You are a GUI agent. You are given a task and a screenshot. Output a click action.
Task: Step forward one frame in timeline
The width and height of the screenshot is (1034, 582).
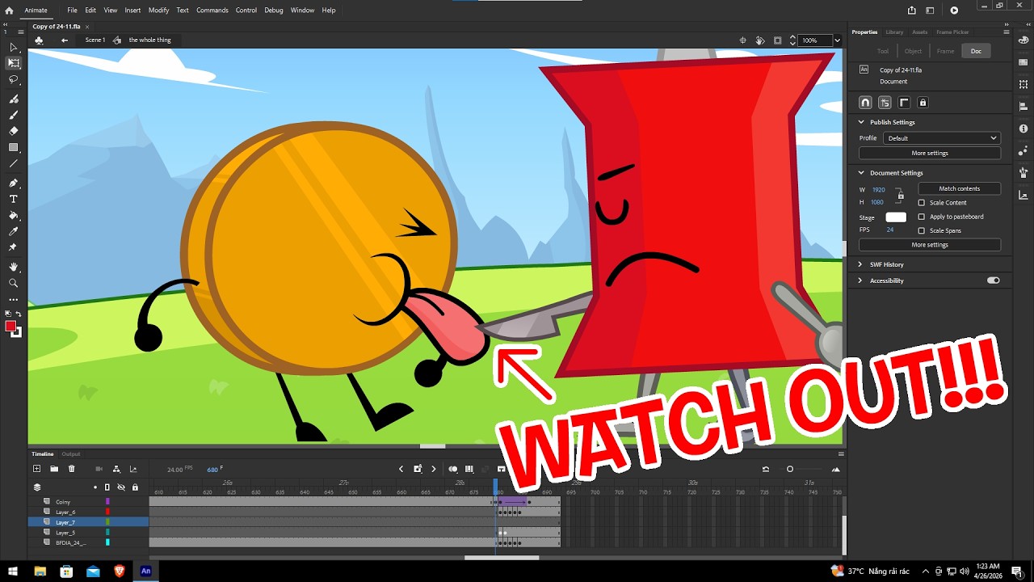pos(433,469)
